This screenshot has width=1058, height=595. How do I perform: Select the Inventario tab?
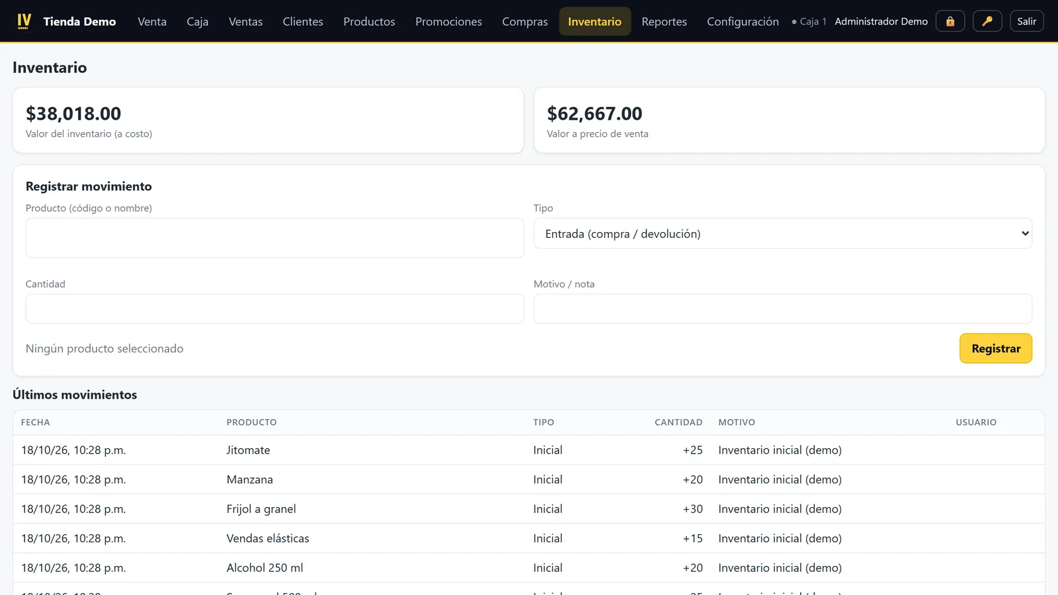(594, 21)
